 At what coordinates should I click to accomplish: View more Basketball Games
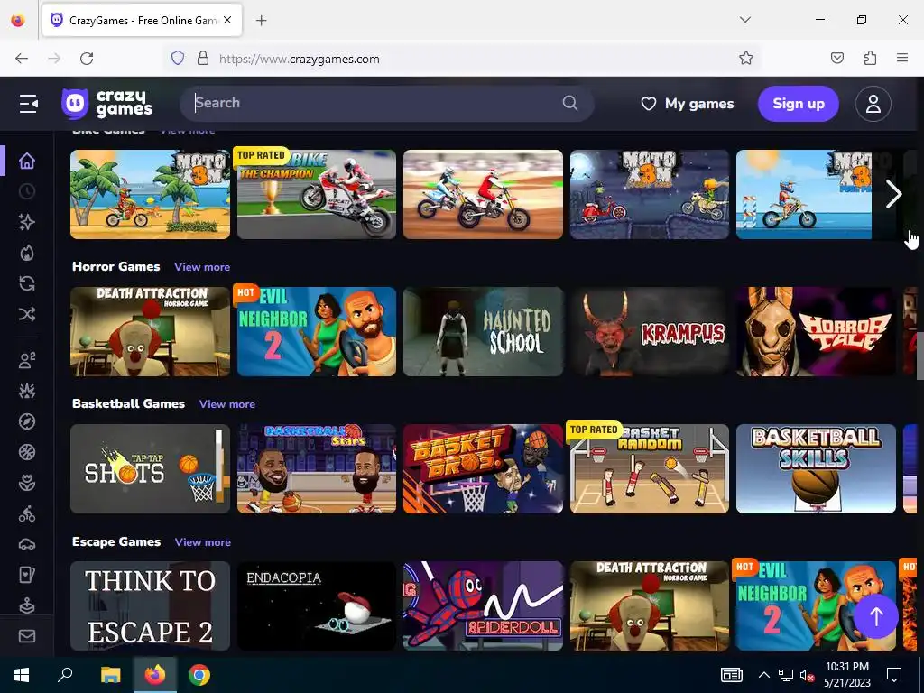[x=226, y=404]
